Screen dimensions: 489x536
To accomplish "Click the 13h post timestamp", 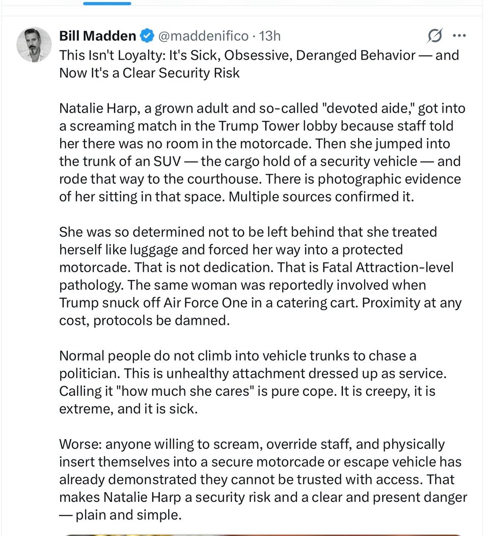I will 270,36.
